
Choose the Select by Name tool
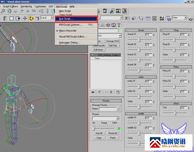[5, 19]
